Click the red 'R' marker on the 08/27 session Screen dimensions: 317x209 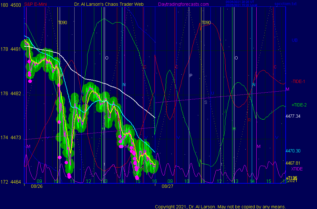click(249, 120)
